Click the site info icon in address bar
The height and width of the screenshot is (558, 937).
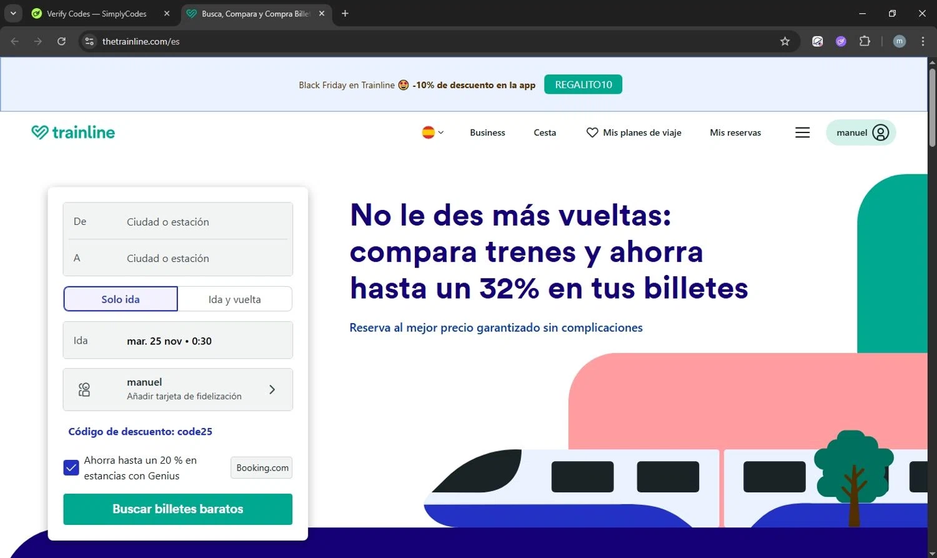(89, 41)
